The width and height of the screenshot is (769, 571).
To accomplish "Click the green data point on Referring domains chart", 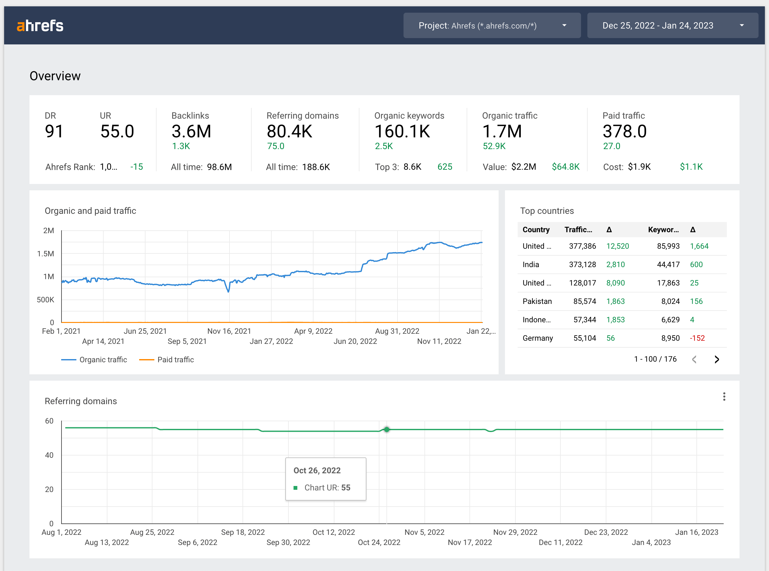I will point(386,429).
